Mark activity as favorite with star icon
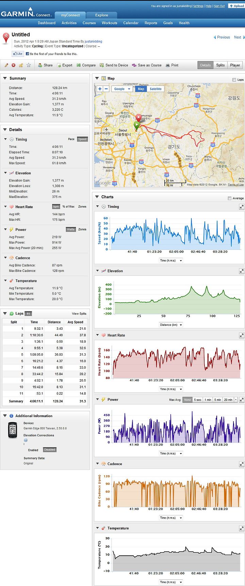Viewport: 245px width, 586px height. (x=29, y=65)
